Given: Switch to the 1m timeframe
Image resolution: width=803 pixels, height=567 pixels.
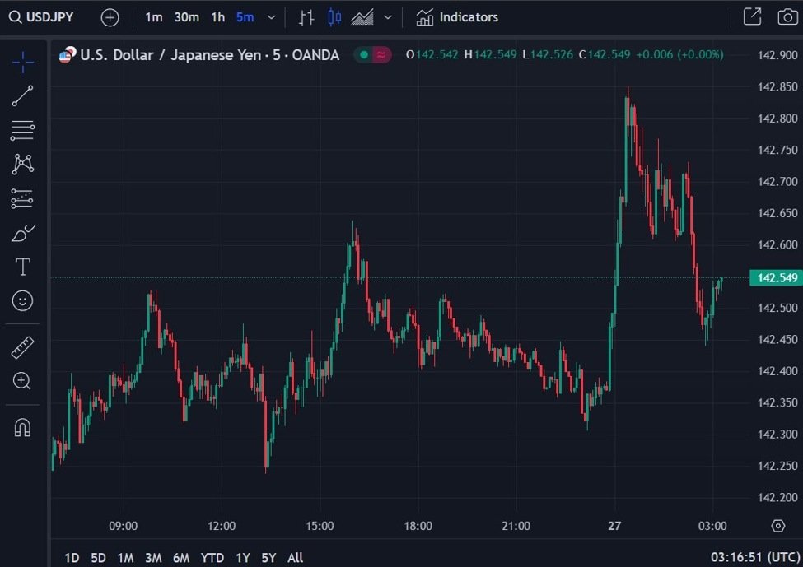Looking at the screenshot, I should tap(154, 17).
